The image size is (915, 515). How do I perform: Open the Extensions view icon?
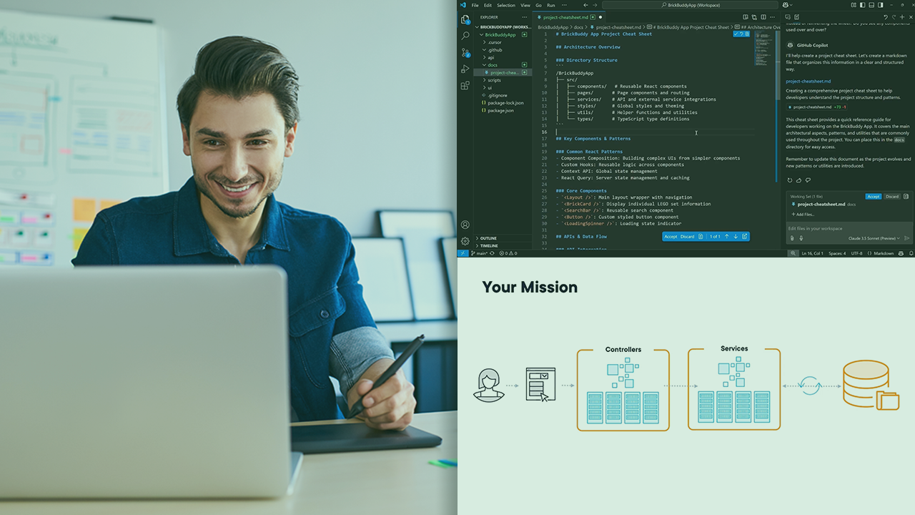pos(465,85)
